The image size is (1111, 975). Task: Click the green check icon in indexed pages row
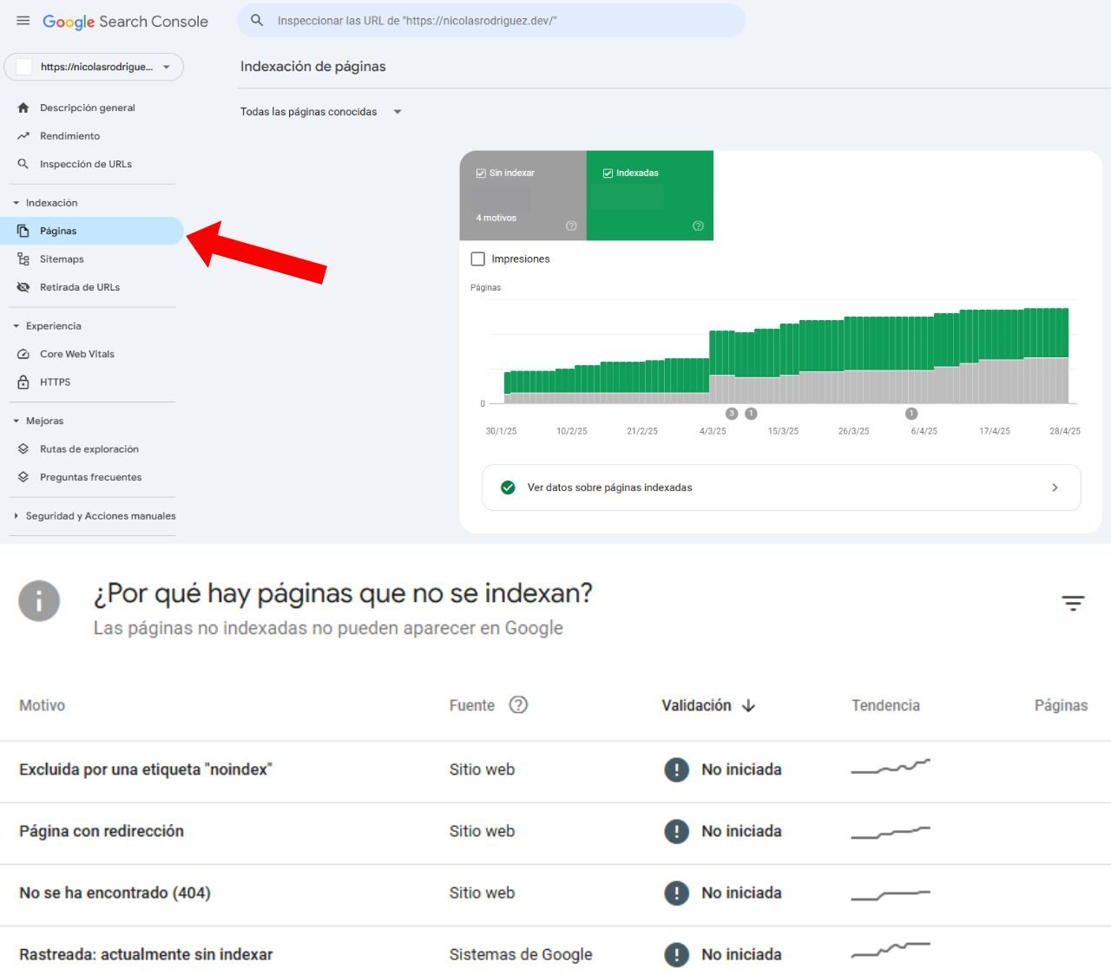(508, 487)
